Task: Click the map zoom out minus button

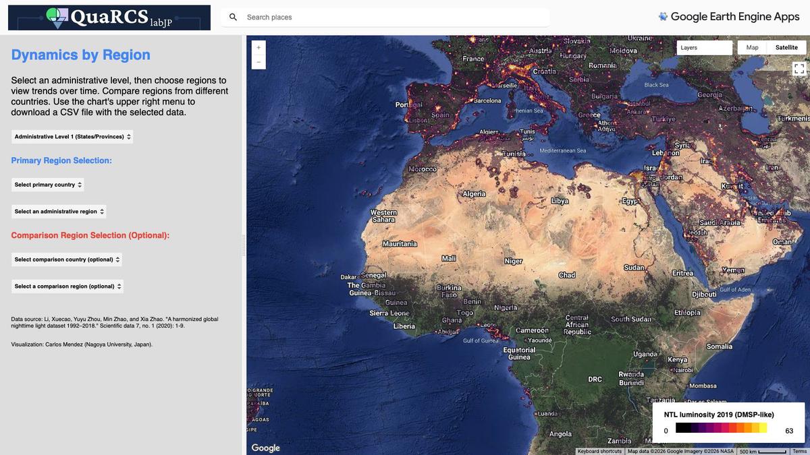Action: tap(258, 62)
